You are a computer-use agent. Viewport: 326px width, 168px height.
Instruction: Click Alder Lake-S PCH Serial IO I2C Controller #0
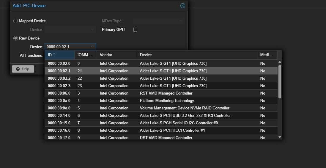(x=179, y=123)
